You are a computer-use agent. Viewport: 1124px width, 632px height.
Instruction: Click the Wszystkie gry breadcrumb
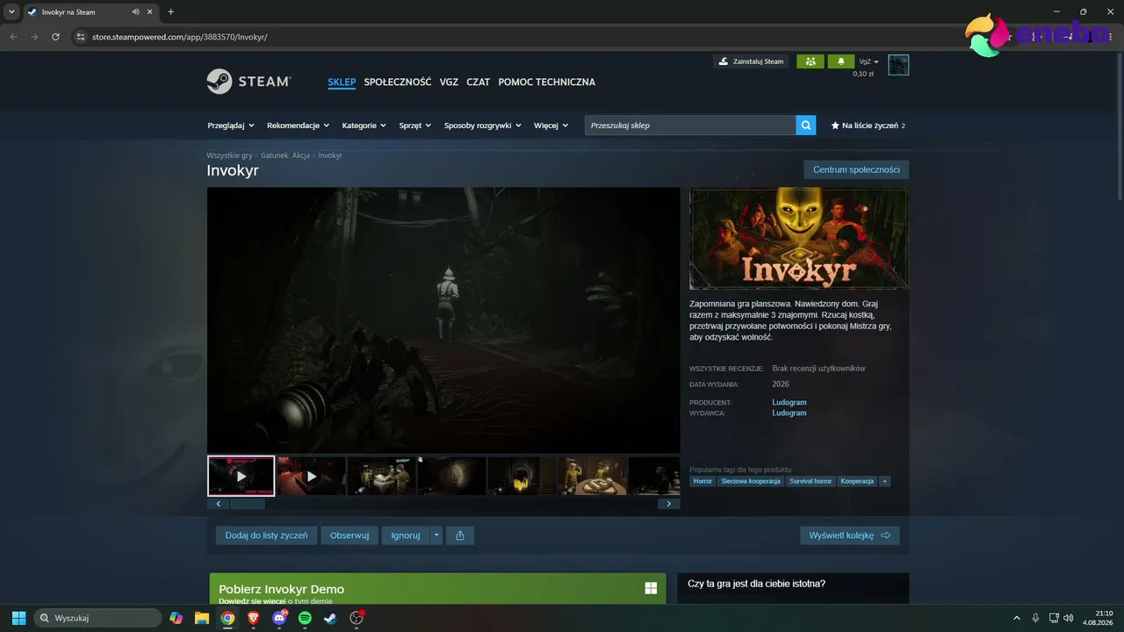click(x=229, y=155)
